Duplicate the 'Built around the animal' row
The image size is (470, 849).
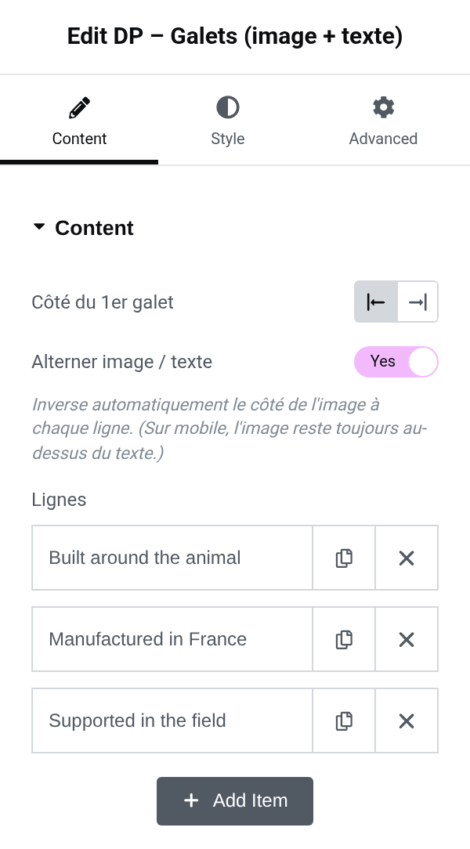tap(344, 558)
